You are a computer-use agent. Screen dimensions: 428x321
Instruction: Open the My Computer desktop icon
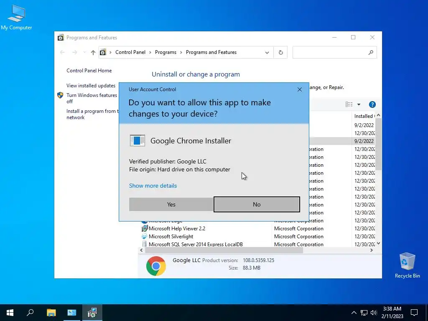click(x=16, y=17)
